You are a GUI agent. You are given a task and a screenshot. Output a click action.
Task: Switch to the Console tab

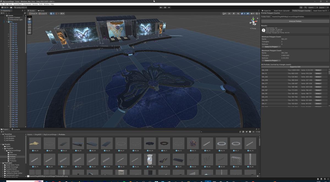(16, 129)
